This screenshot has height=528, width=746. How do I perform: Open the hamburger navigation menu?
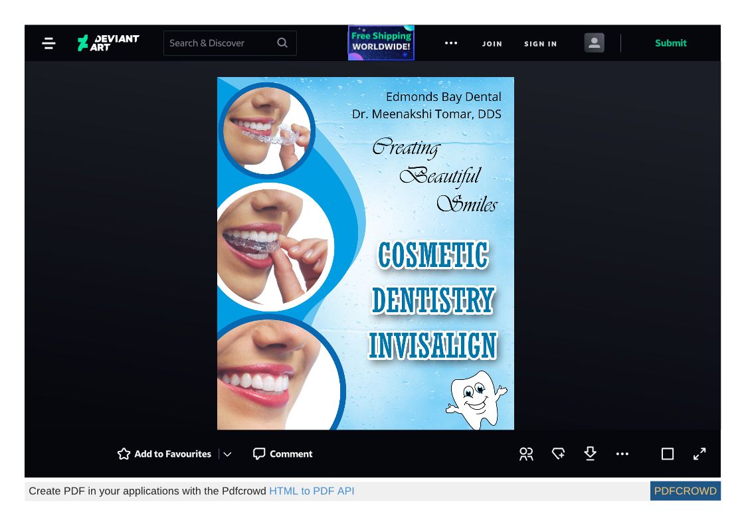48,43
